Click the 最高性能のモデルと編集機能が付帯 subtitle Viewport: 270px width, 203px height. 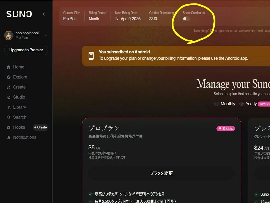(115, 136)
